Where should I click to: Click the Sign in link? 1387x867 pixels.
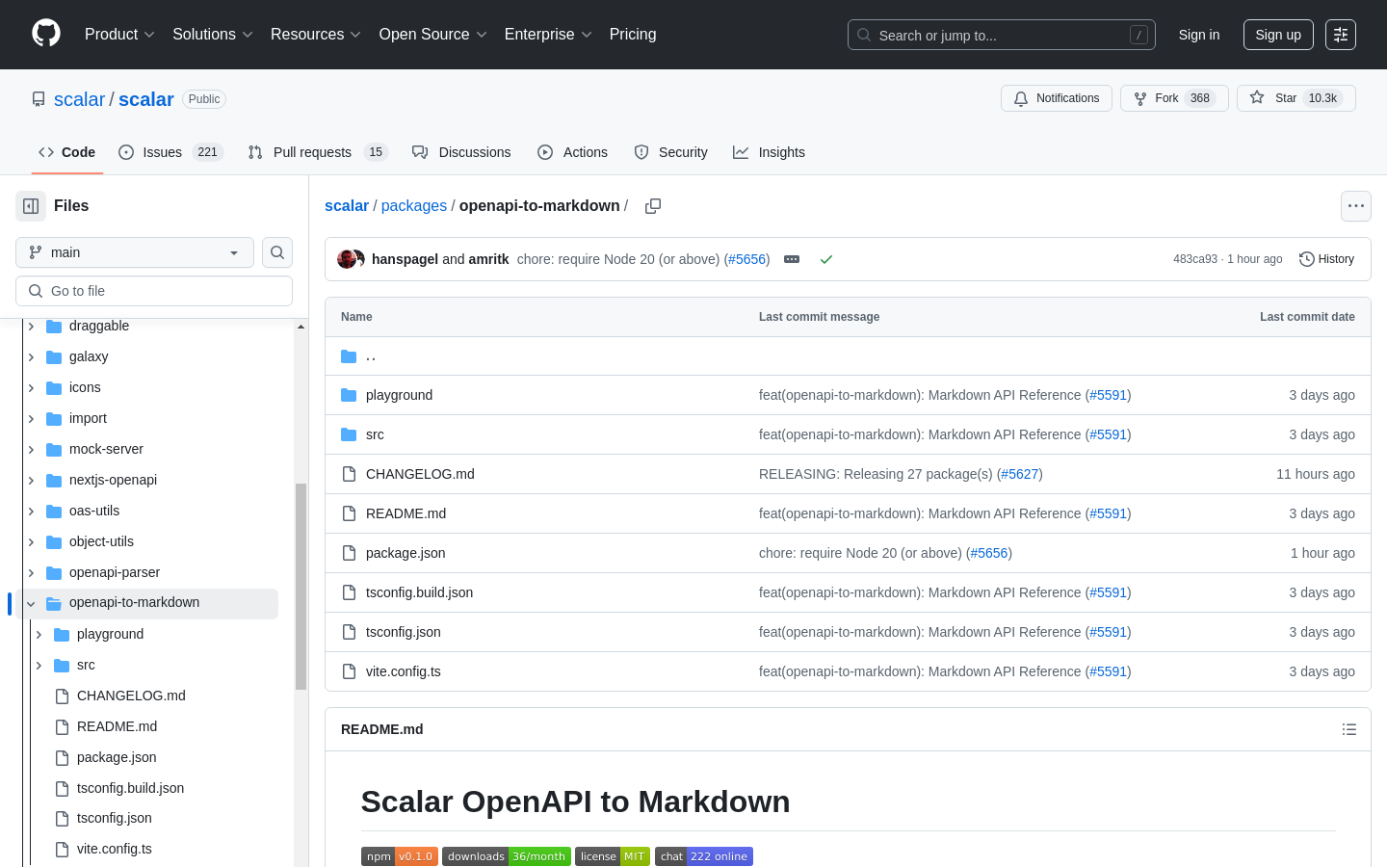click(x=1199, y=35)
